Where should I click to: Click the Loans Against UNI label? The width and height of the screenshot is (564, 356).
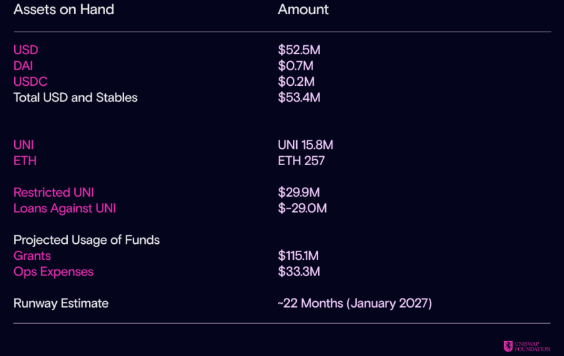click(x=65, y=208)
